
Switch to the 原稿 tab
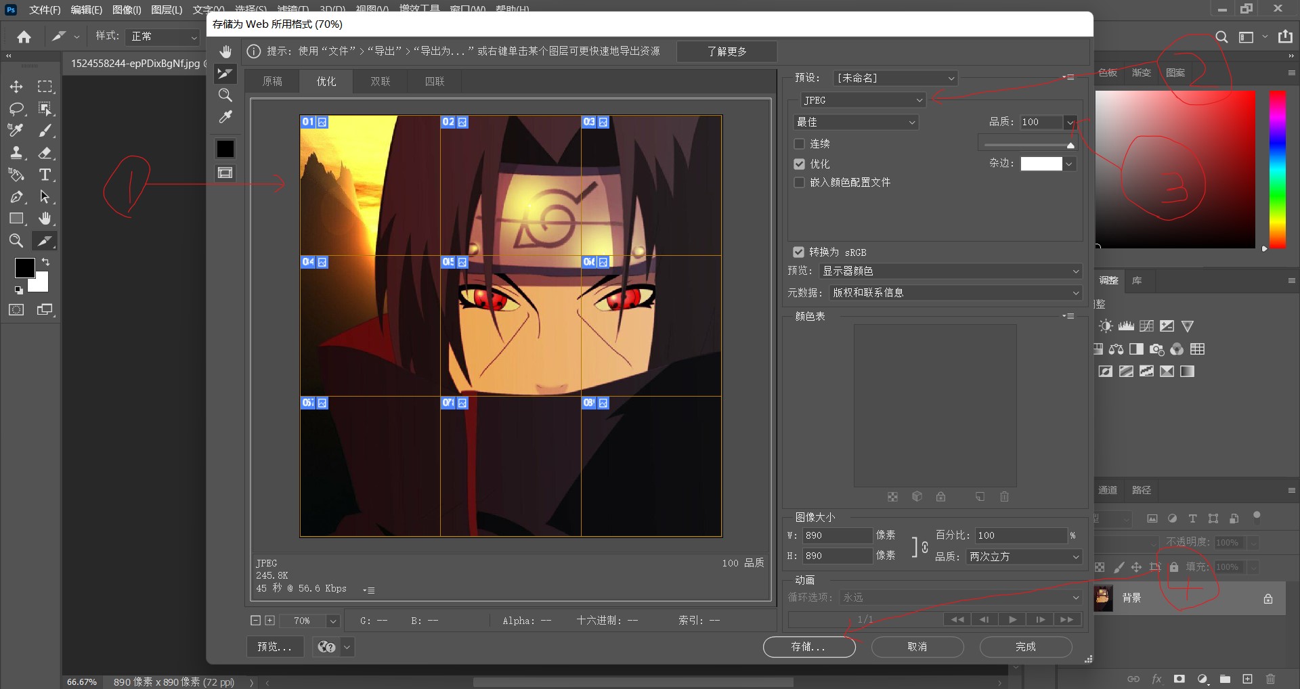pos(272,81)
